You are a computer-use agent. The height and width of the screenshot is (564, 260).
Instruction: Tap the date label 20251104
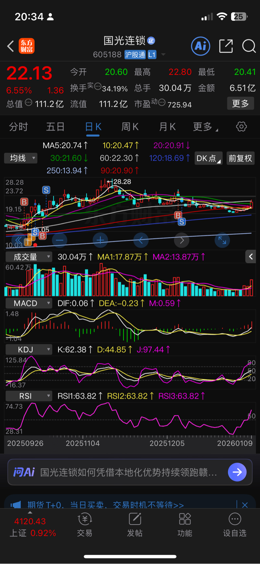point(83,443)
